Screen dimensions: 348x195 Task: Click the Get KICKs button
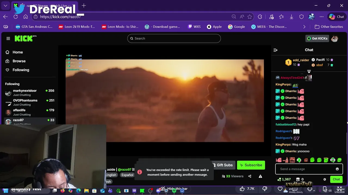317,38
